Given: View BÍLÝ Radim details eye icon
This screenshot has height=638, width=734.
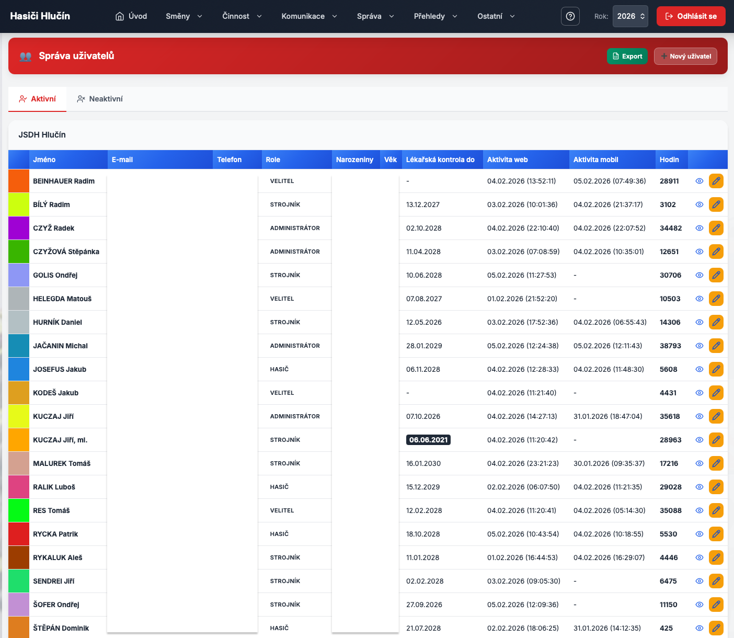Looking at the screenshot, I should coord(699,204).
